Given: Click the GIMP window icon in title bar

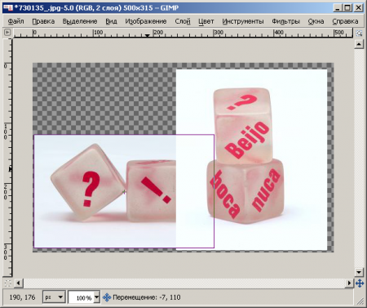Looking at the screenshot, I should [x=8, y=7].
